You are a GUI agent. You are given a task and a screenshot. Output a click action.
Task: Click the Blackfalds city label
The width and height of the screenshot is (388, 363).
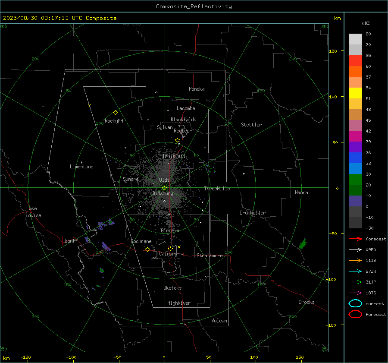tap(183, 120)
